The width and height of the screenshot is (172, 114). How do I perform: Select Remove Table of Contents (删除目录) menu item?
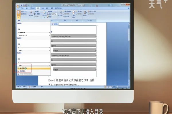click(34, 71)
